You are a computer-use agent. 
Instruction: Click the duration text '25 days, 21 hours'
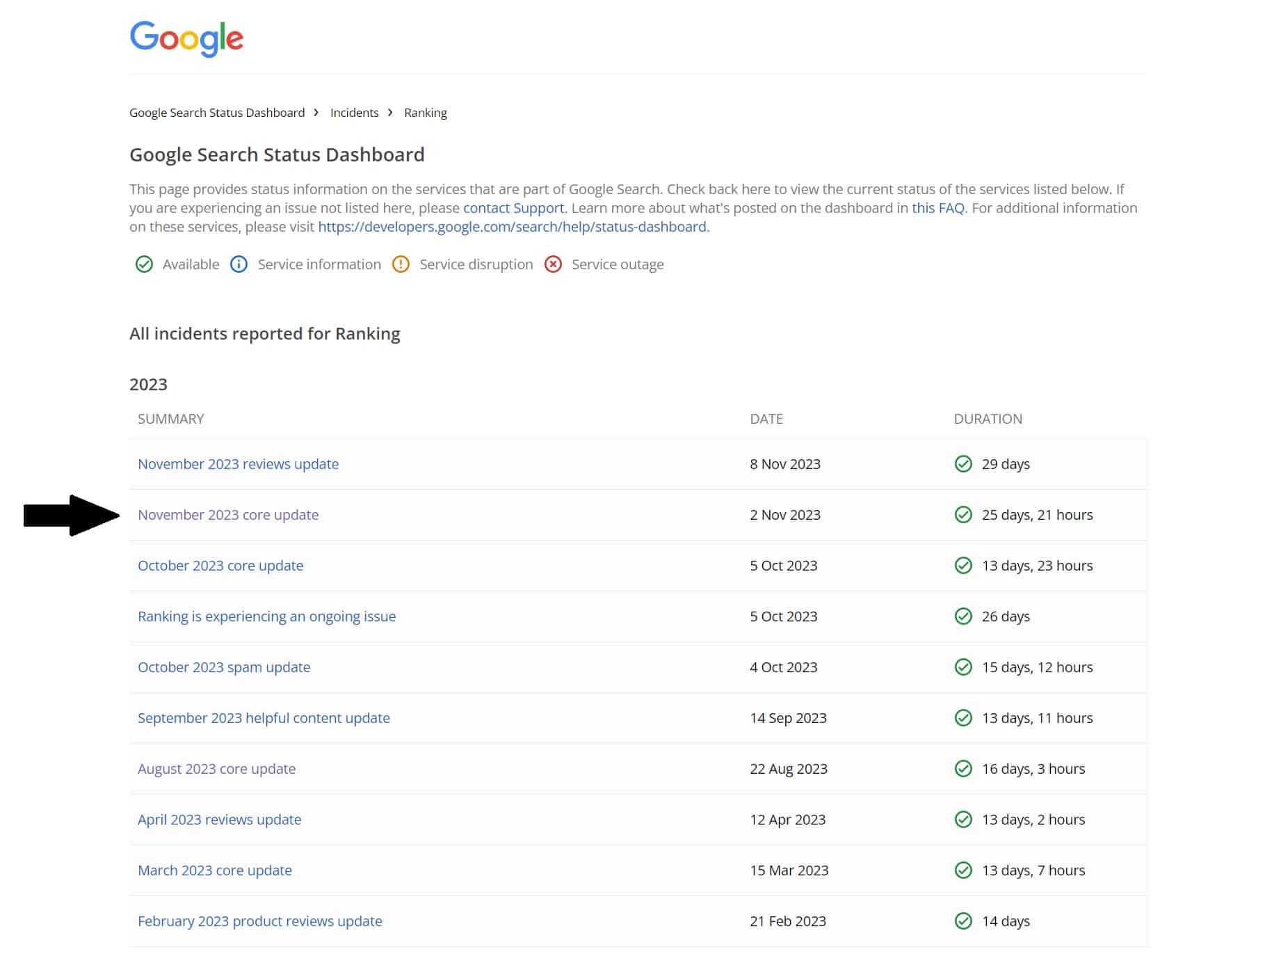[1038, 515]
